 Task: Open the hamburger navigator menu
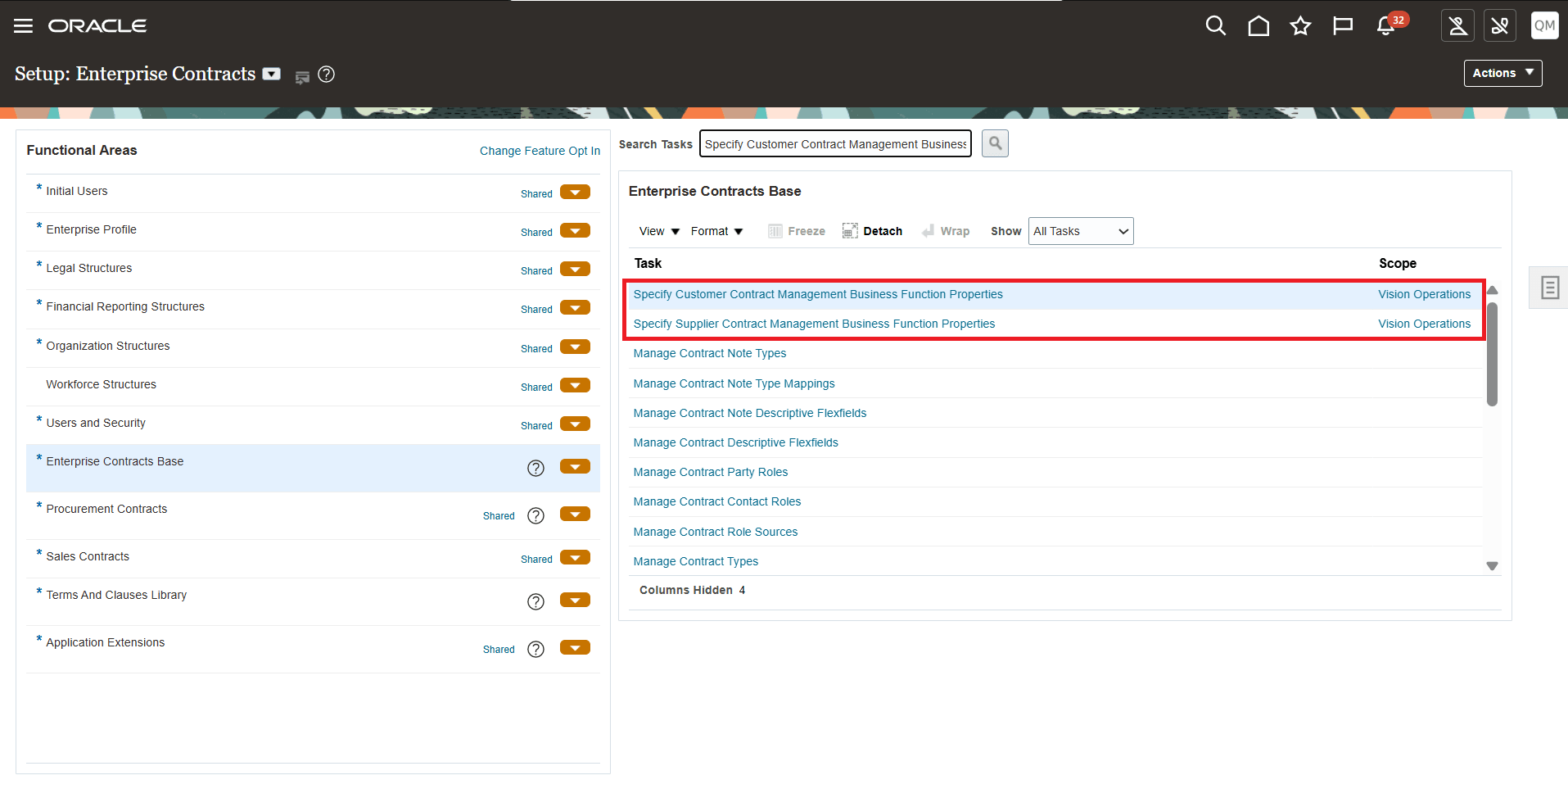coord(23,26)
